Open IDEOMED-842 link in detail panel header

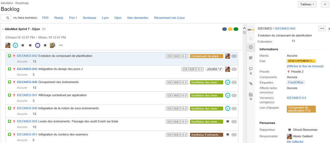tap(285, 29)
